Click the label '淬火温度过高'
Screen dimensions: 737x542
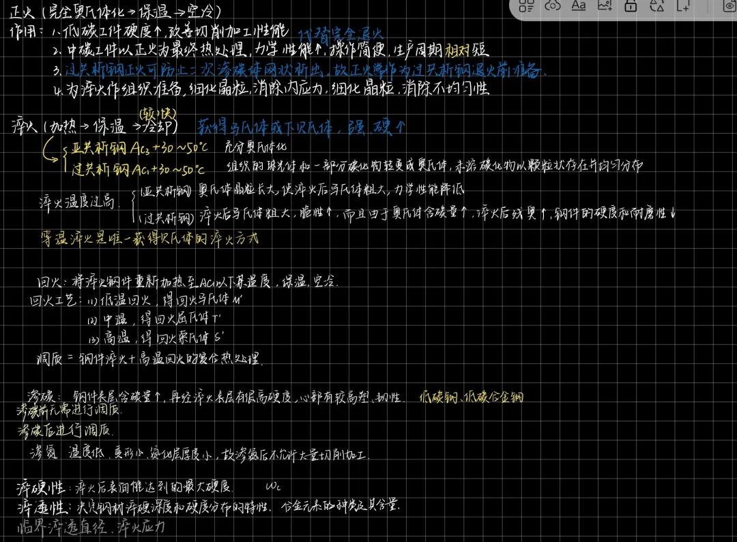click(x=77, y=202)
